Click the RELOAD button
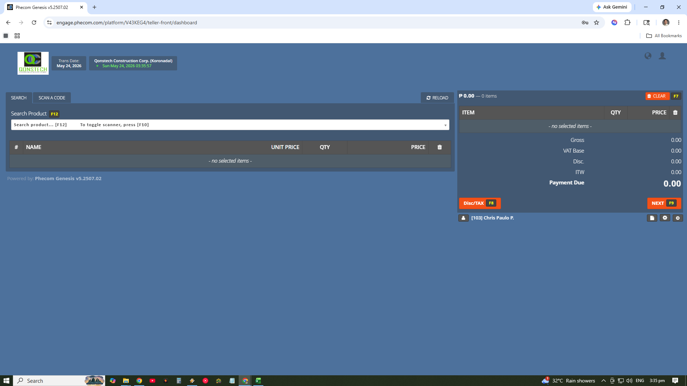This screenshot has height=386, width=687. coord(437,98)
